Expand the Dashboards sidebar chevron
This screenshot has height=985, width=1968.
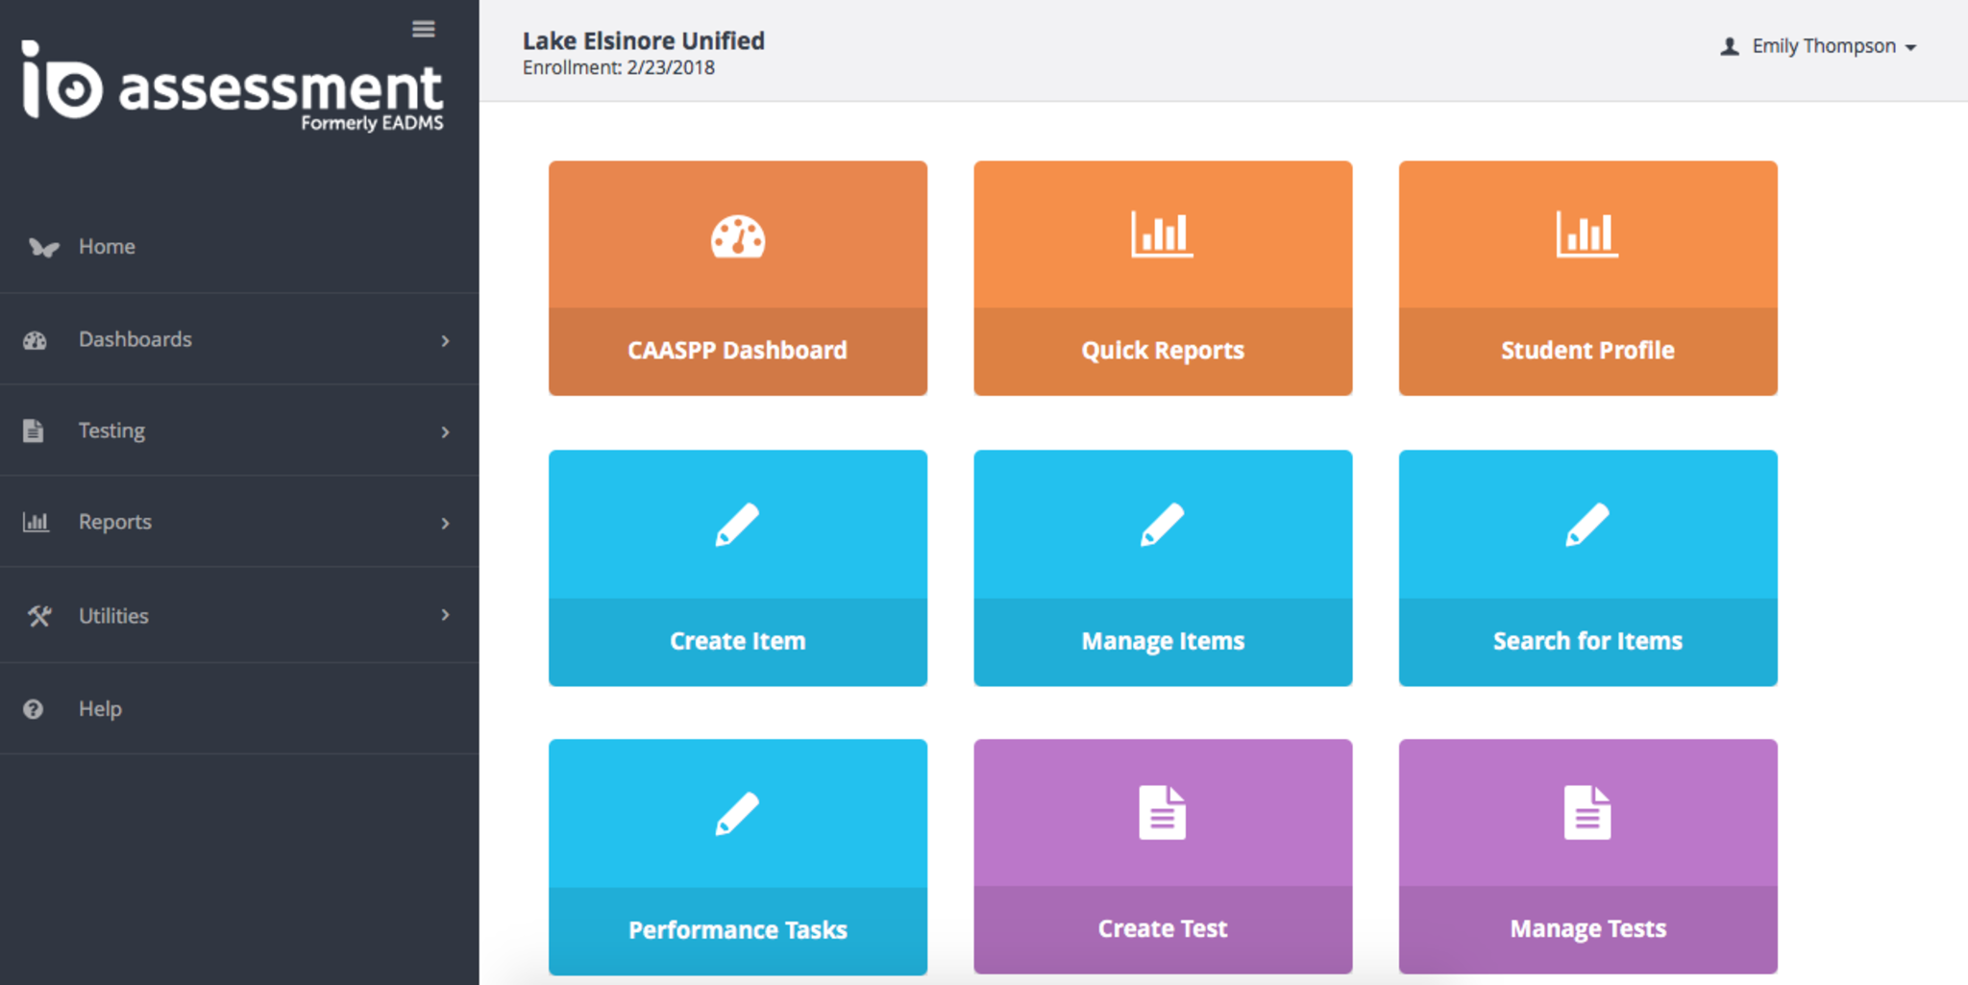[445, 340]
